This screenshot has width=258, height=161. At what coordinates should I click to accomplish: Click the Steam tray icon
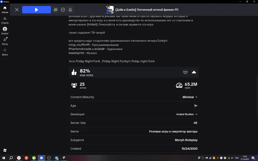210,158
